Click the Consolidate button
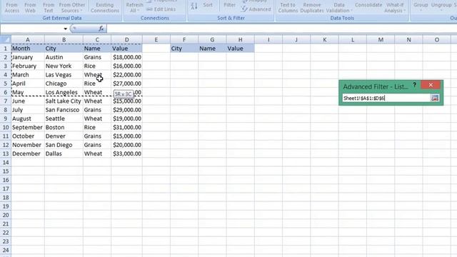 point(368,5)
